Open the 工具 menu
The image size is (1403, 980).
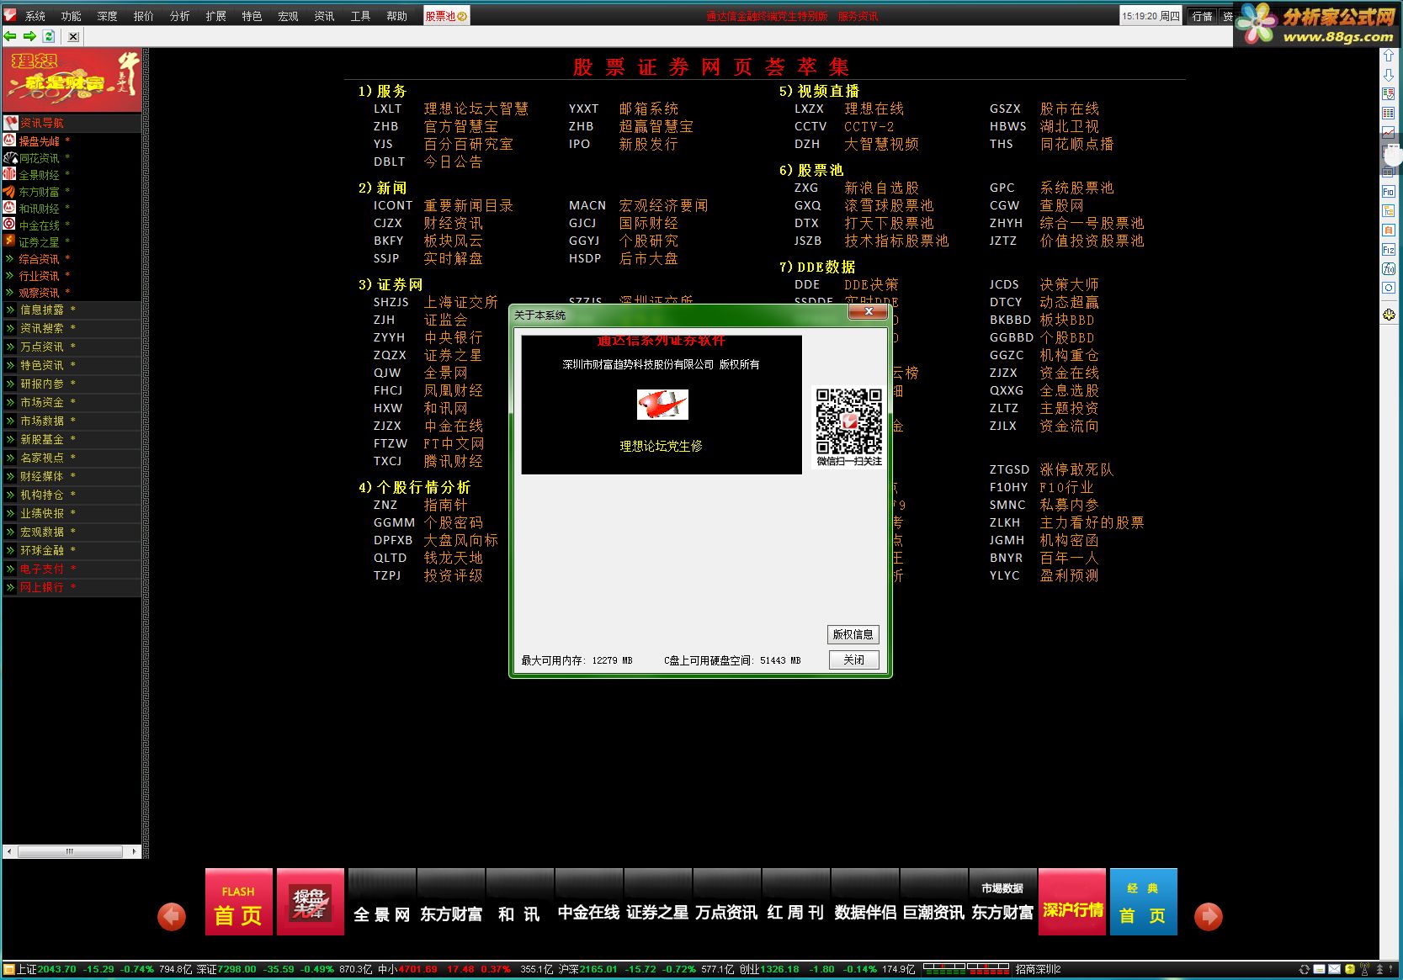click(x=361, y=16)
